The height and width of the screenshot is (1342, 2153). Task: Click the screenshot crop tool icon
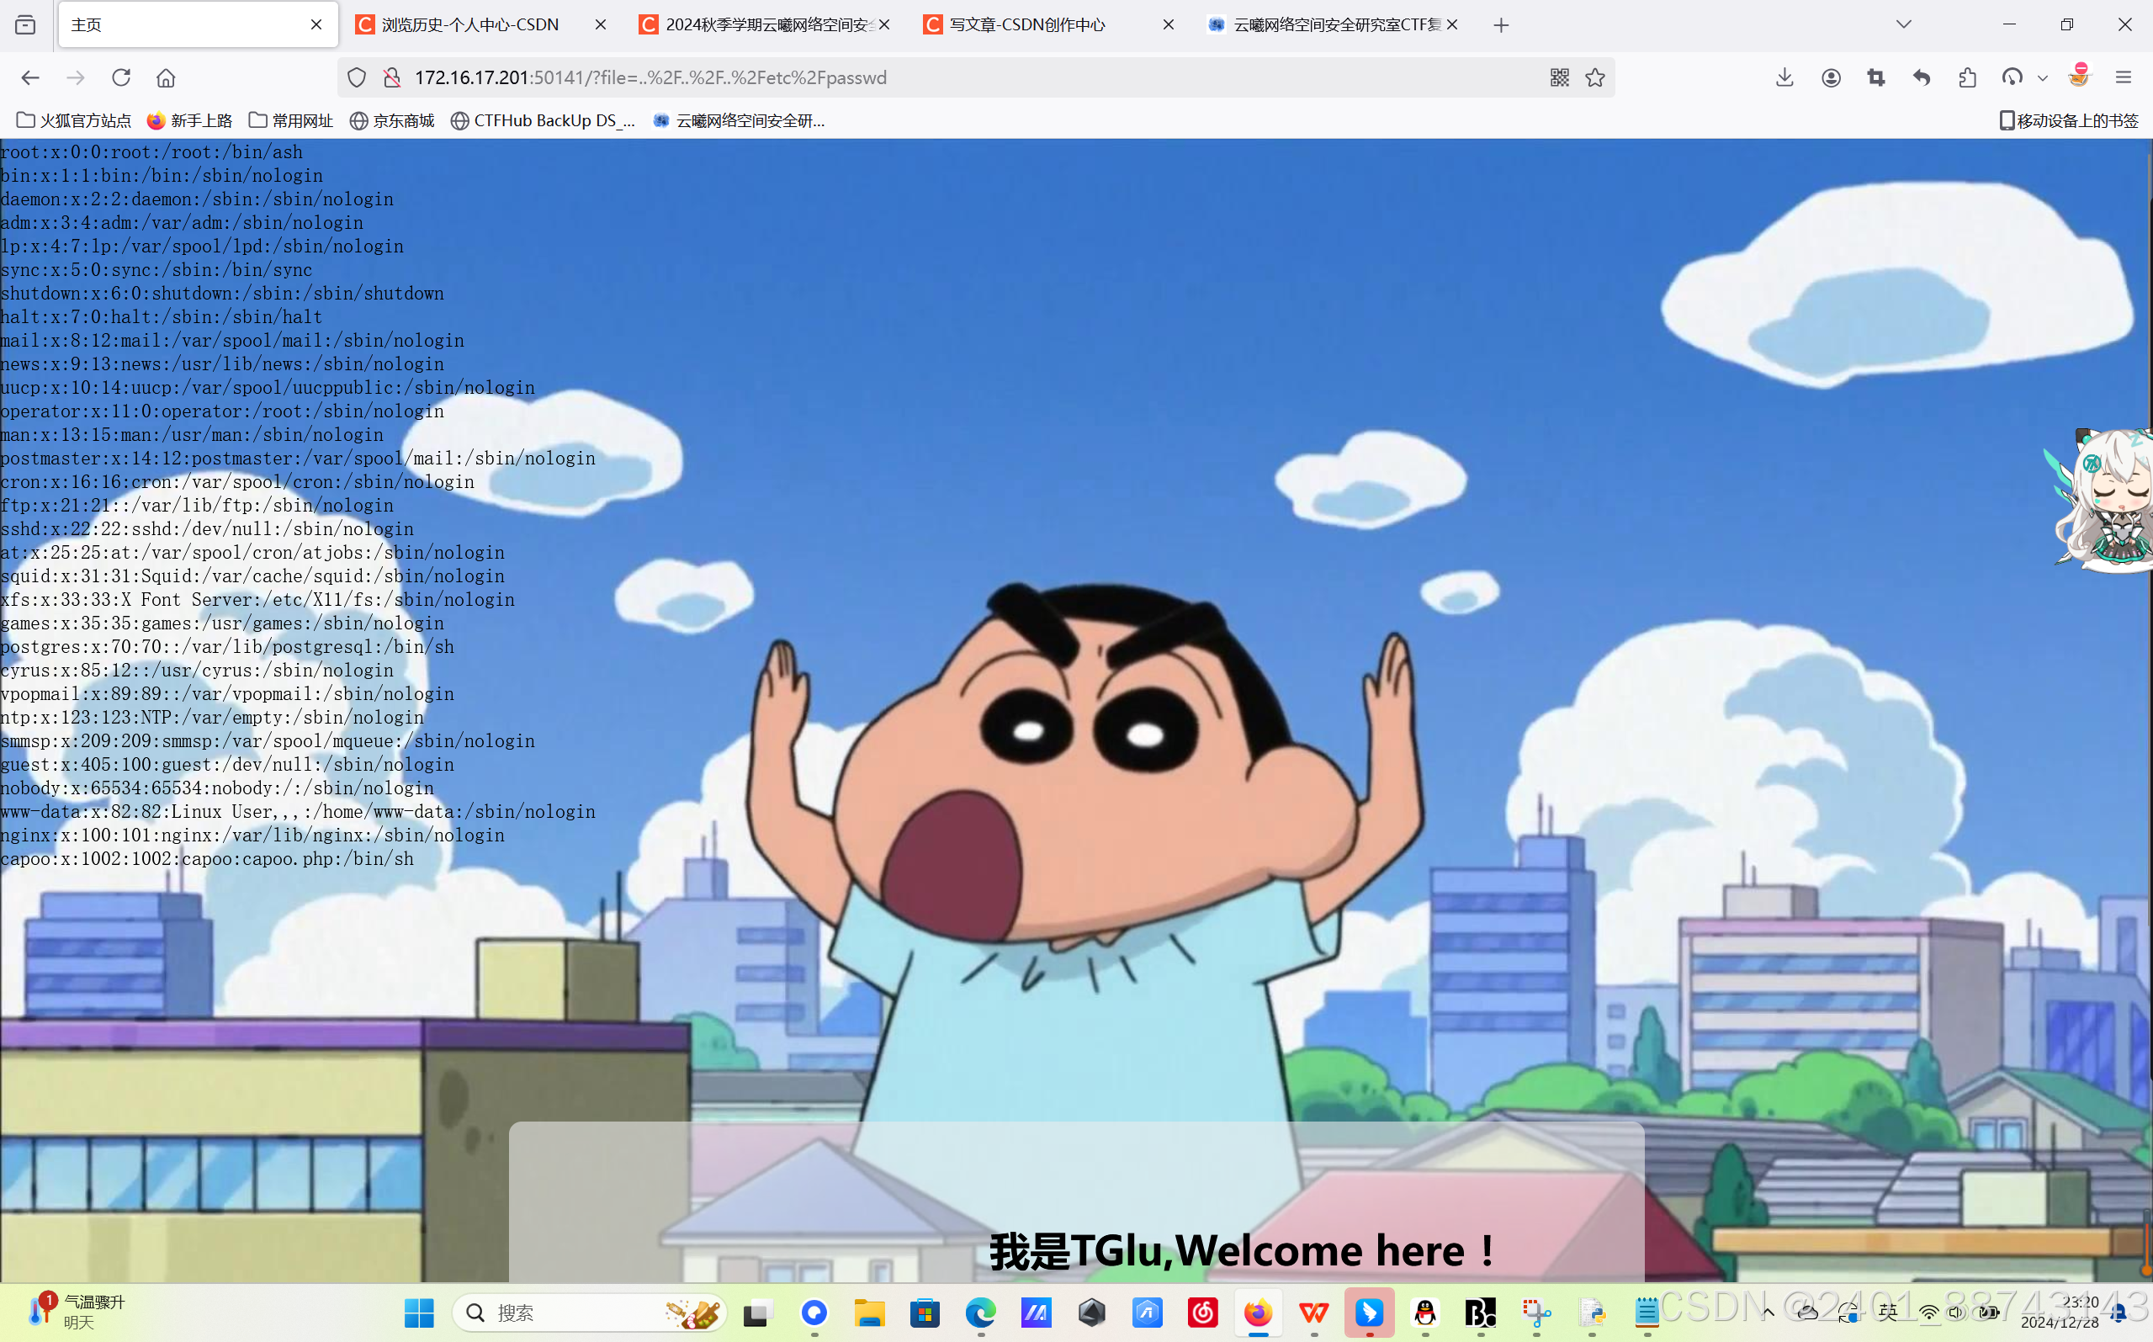point(1876,77)
